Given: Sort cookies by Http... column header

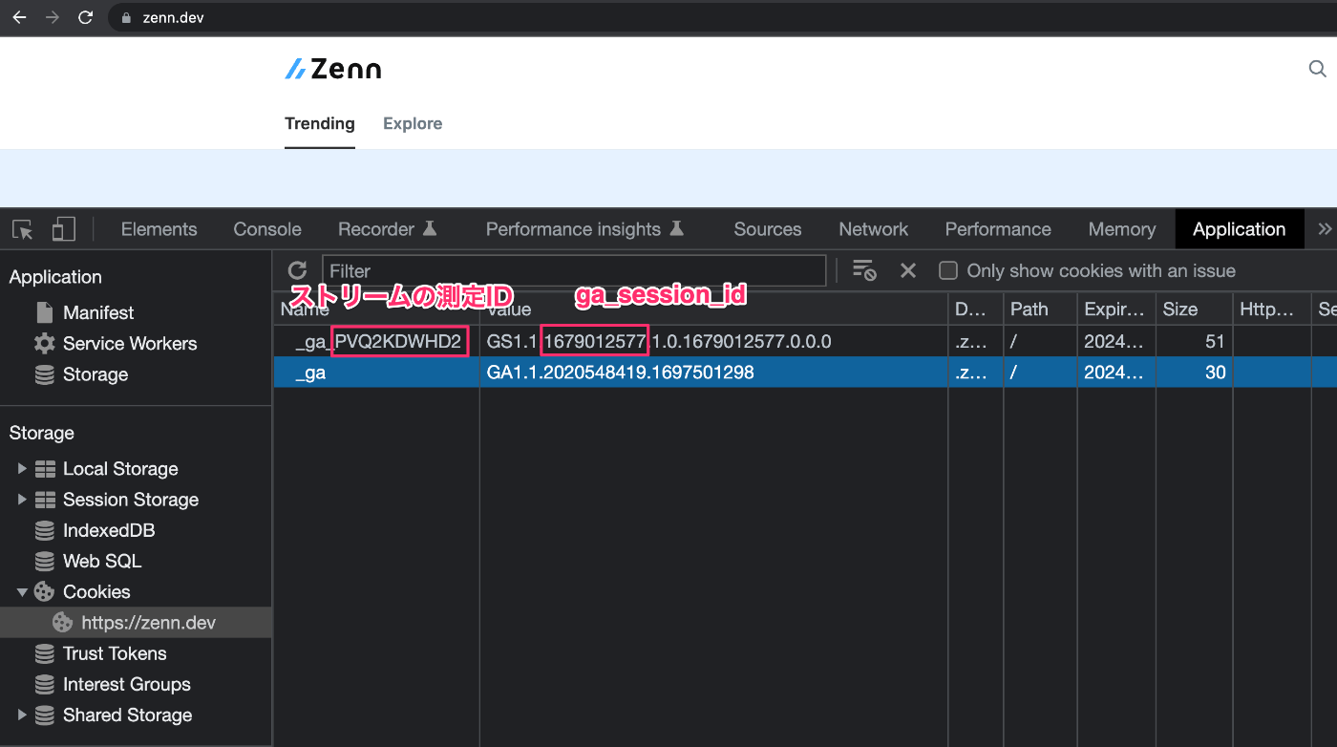Looking at the screenshot, I should tap(1269, 309).
